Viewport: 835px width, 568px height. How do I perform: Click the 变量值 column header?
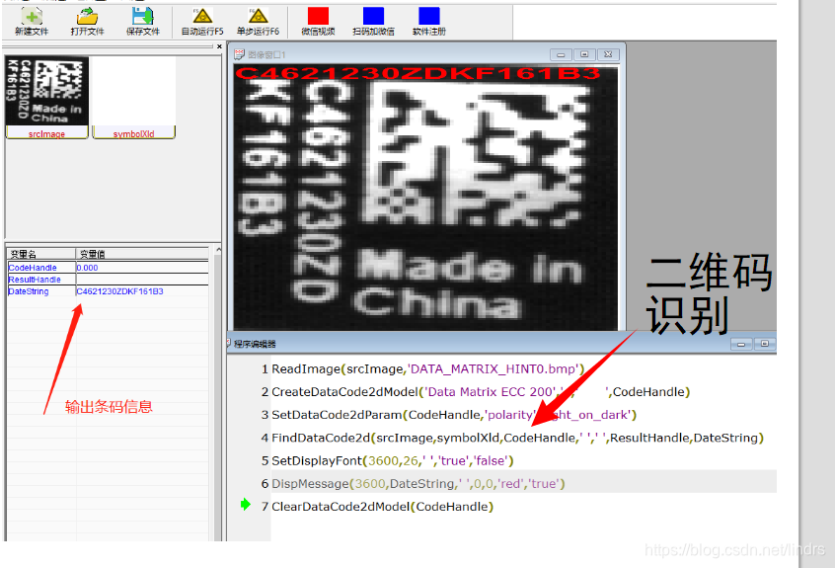(x=142, y=254)
